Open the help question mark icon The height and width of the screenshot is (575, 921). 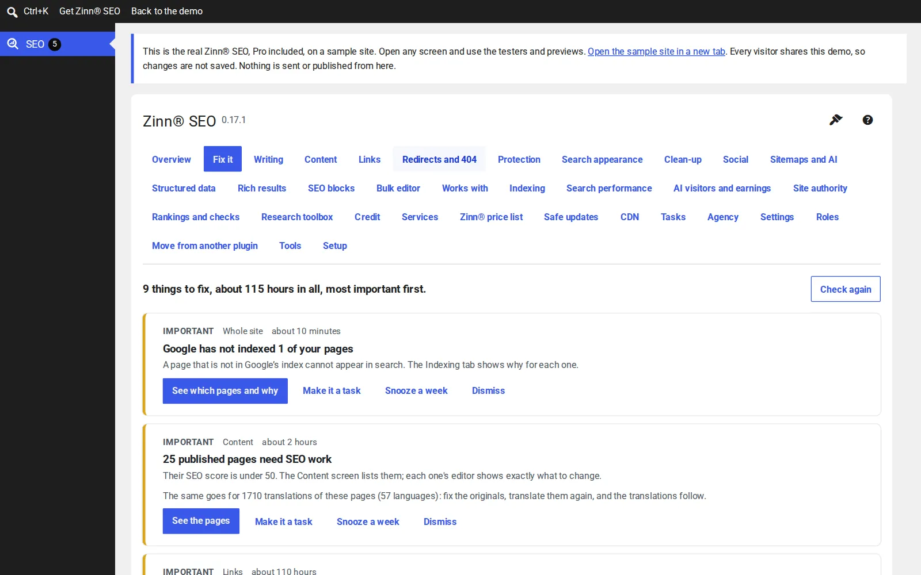tap(867, 120)
